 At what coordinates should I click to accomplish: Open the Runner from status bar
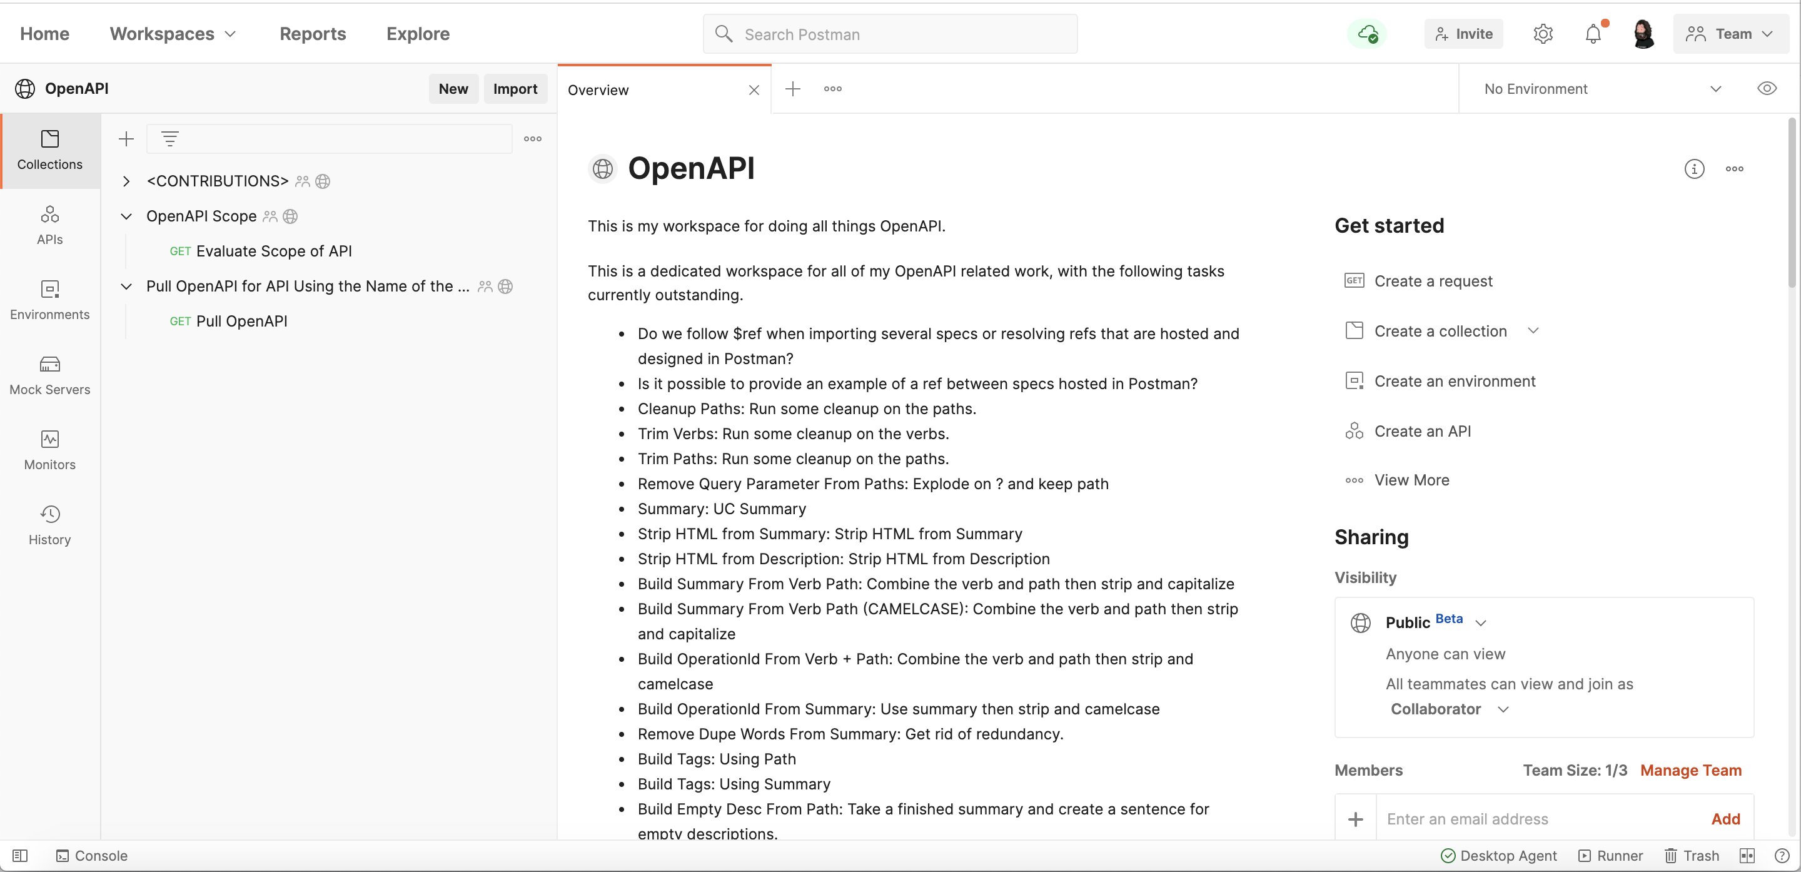[x=1611, y=855]
